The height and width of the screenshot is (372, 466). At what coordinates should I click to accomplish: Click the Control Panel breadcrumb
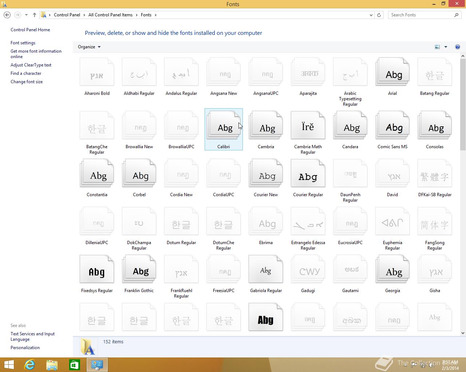point(67,15)
